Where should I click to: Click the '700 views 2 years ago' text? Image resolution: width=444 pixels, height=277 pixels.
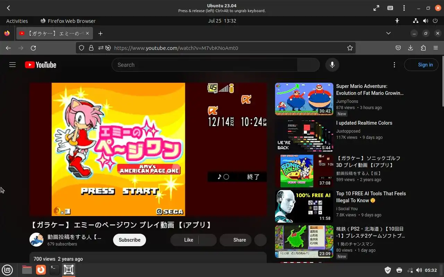[58, 259]
